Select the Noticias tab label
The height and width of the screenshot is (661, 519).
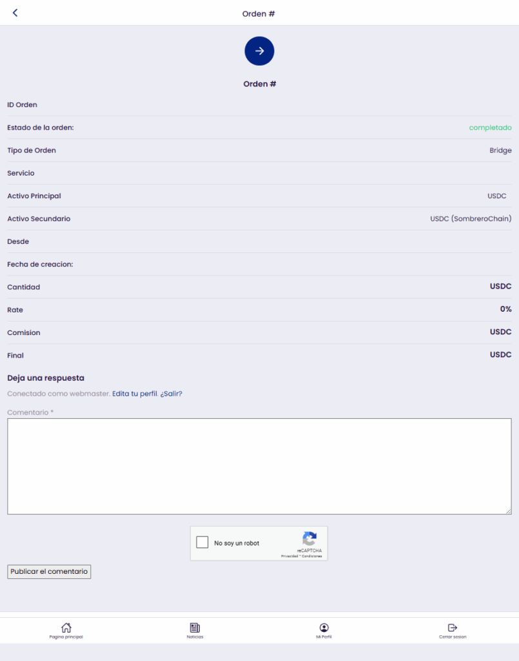[x=195, y=637]
